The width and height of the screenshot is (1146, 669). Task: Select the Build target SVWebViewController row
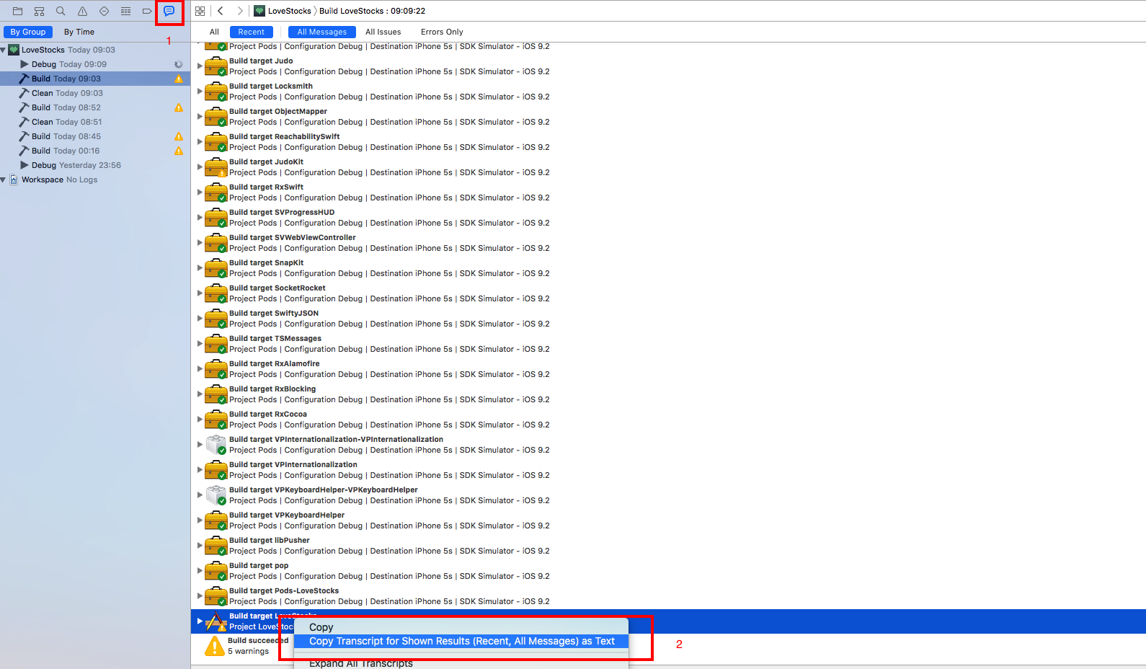pos(668,243)
